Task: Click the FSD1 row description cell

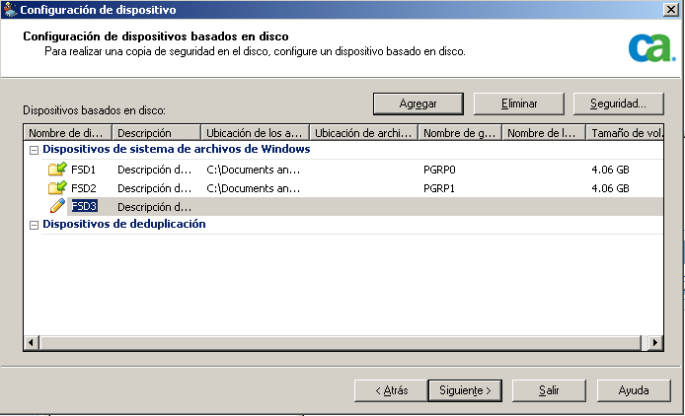Action: click(154, 170)
